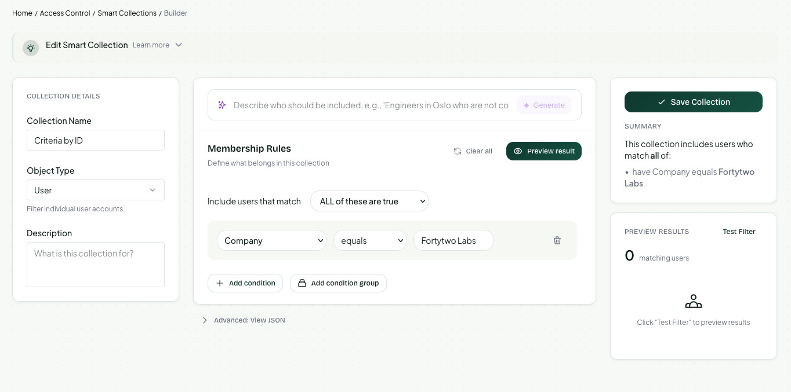Click the Test Filter link

739,232
